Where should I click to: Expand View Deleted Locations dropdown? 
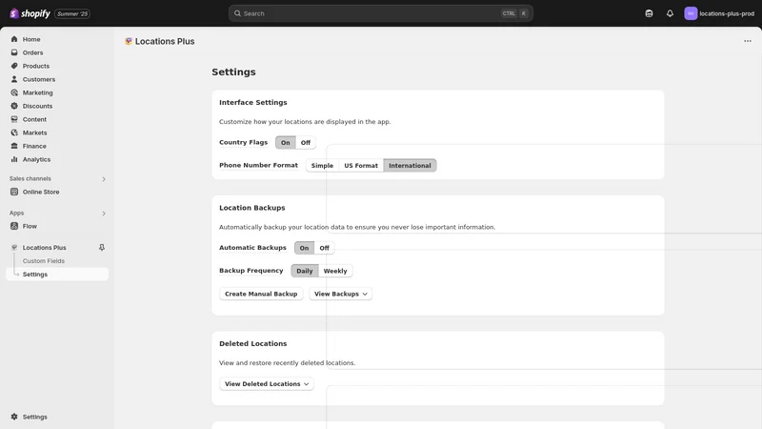click(x=267, y=384)
